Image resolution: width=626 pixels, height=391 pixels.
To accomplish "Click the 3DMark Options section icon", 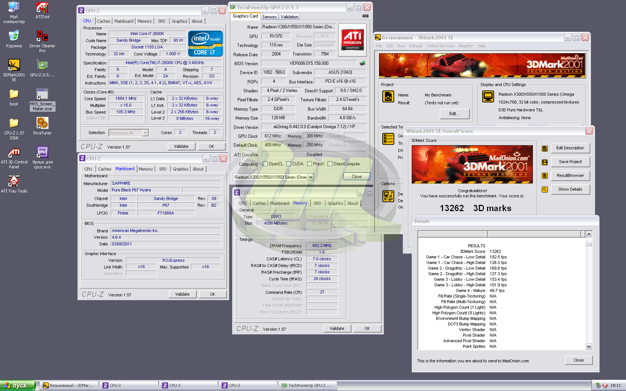I will [388, 196].
